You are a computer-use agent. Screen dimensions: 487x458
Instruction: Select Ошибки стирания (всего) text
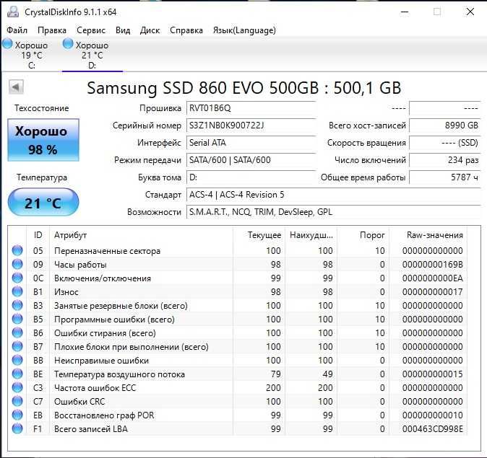click(105, 333)
